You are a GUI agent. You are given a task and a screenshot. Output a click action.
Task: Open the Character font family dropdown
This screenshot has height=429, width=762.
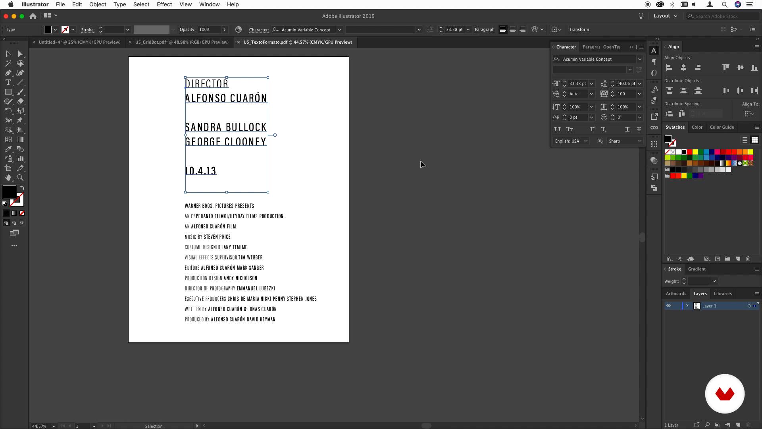point(639,59)
